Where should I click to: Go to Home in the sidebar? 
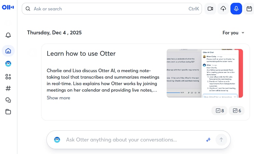(8, 51)
